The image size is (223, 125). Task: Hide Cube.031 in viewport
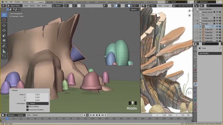pos(217,32)
